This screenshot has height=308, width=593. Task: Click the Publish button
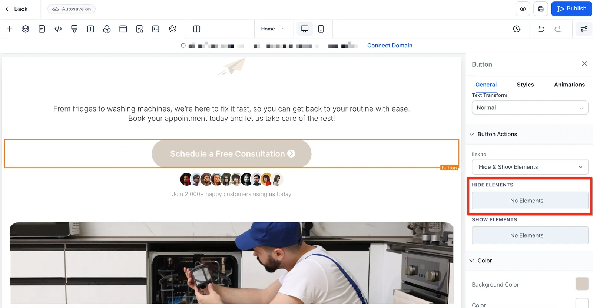pyautogui.click(x=572, y=9)
